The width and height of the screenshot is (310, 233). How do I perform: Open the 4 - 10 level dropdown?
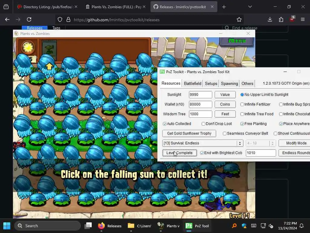pos(261,143)
